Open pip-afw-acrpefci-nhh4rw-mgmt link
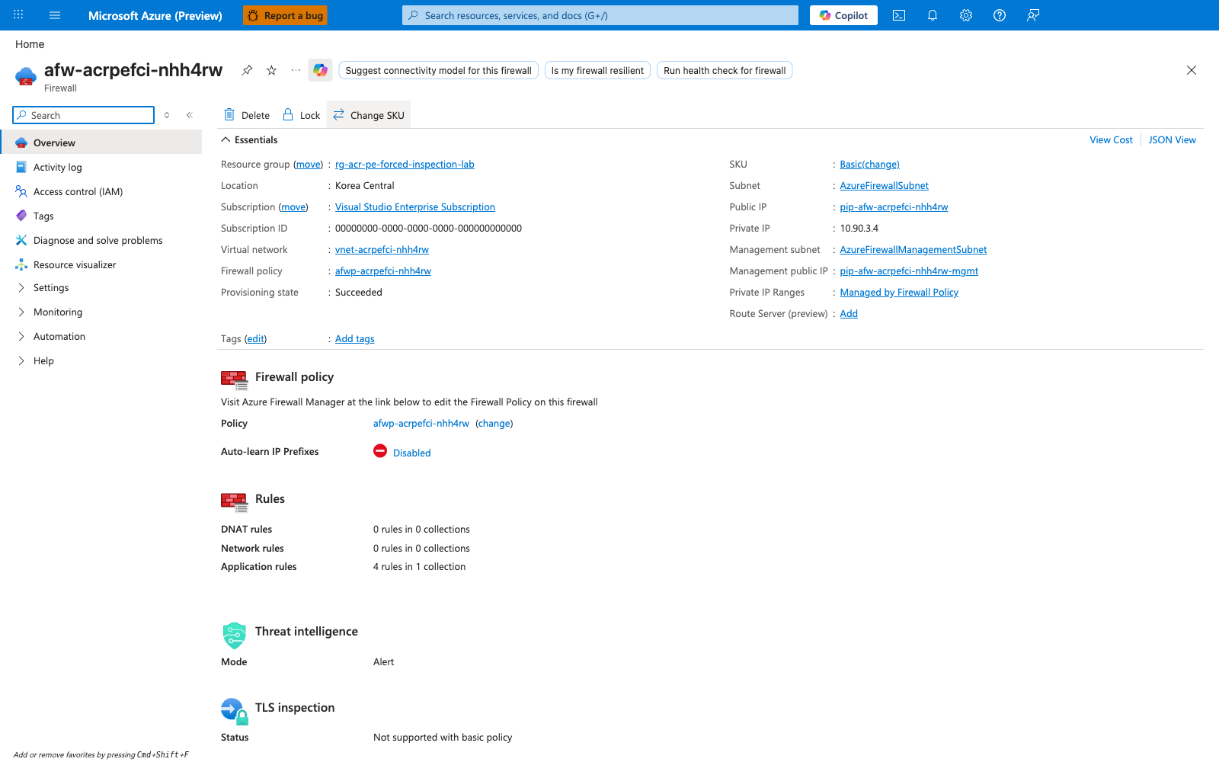The image size is (1219, 762). [x=909, y=271]
